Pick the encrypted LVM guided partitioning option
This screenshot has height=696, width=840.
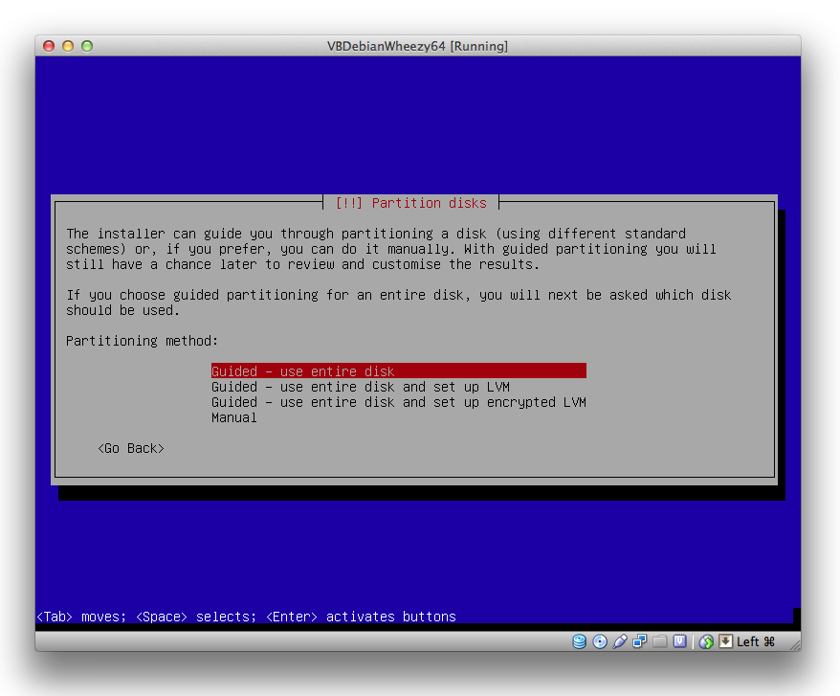pyautogui.click(x=398, y=402)
